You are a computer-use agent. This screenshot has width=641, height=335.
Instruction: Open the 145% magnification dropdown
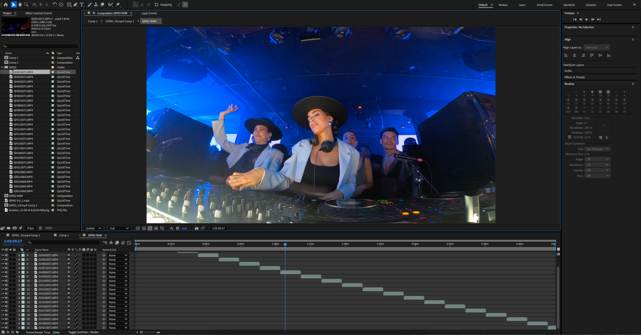click(93, 228)
